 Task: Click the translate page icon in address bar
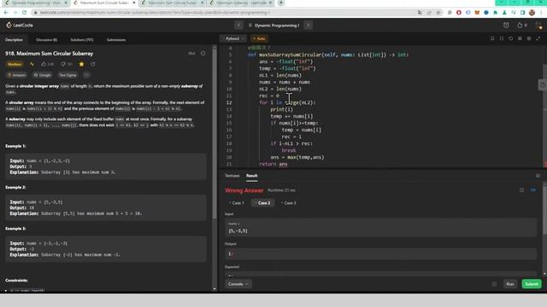(420, 13)
